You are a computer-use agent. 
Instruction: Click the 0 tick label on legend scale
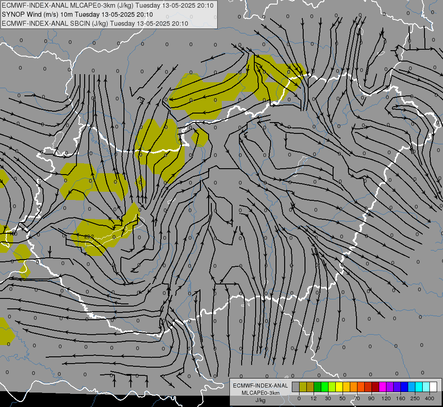point(299,398)
